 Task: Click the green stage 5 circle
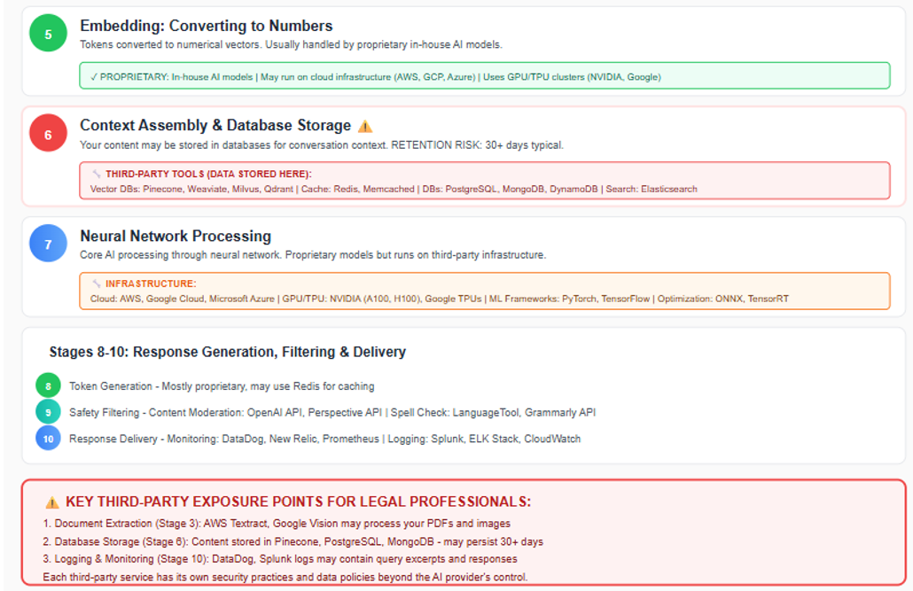[x=49, y=33]
